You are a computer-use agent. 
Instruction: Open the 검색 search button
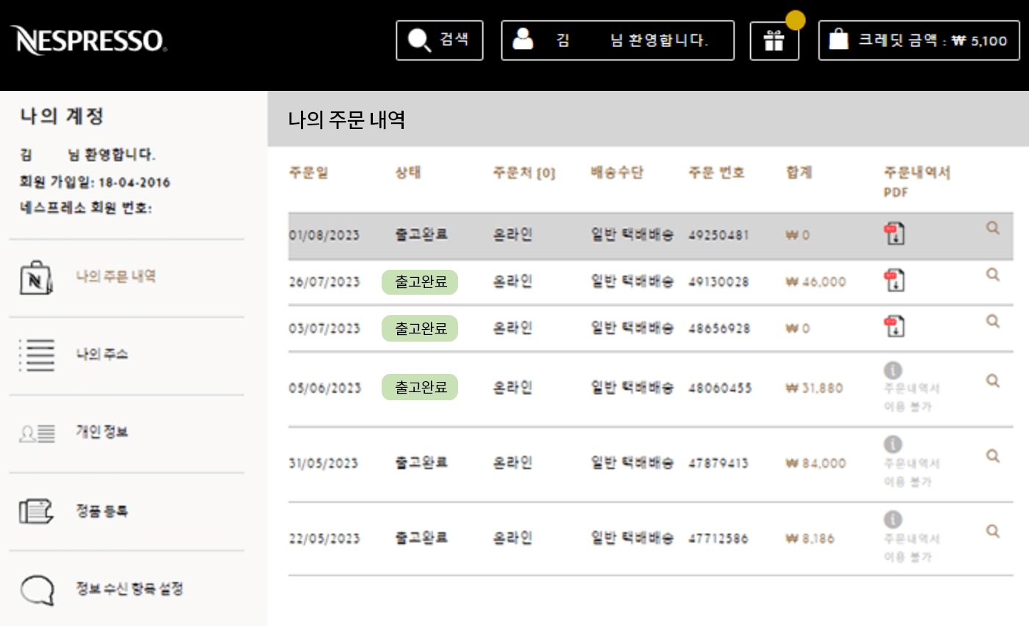pyautogui.click(x=439, y=40)
